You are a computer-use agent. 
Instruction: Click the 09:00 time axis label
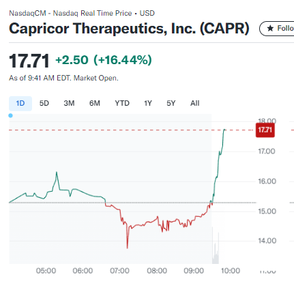coord(194,271)
